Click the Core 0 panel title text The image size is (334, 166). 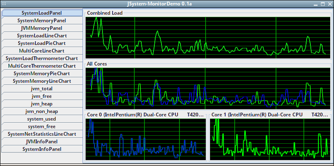point(145,115)
